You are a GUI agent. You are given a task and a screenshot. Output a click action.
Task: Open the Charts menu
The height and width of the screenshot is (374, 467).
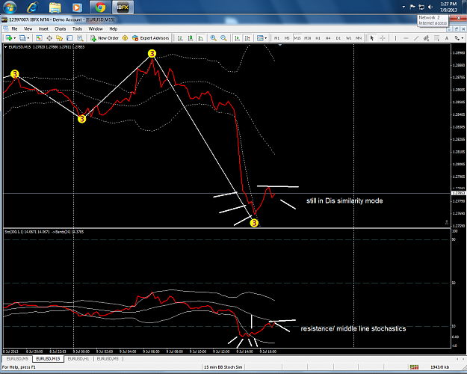tap(61, 29)
